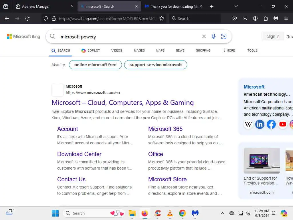Switch to SHOPPING results

coord(203,50)
